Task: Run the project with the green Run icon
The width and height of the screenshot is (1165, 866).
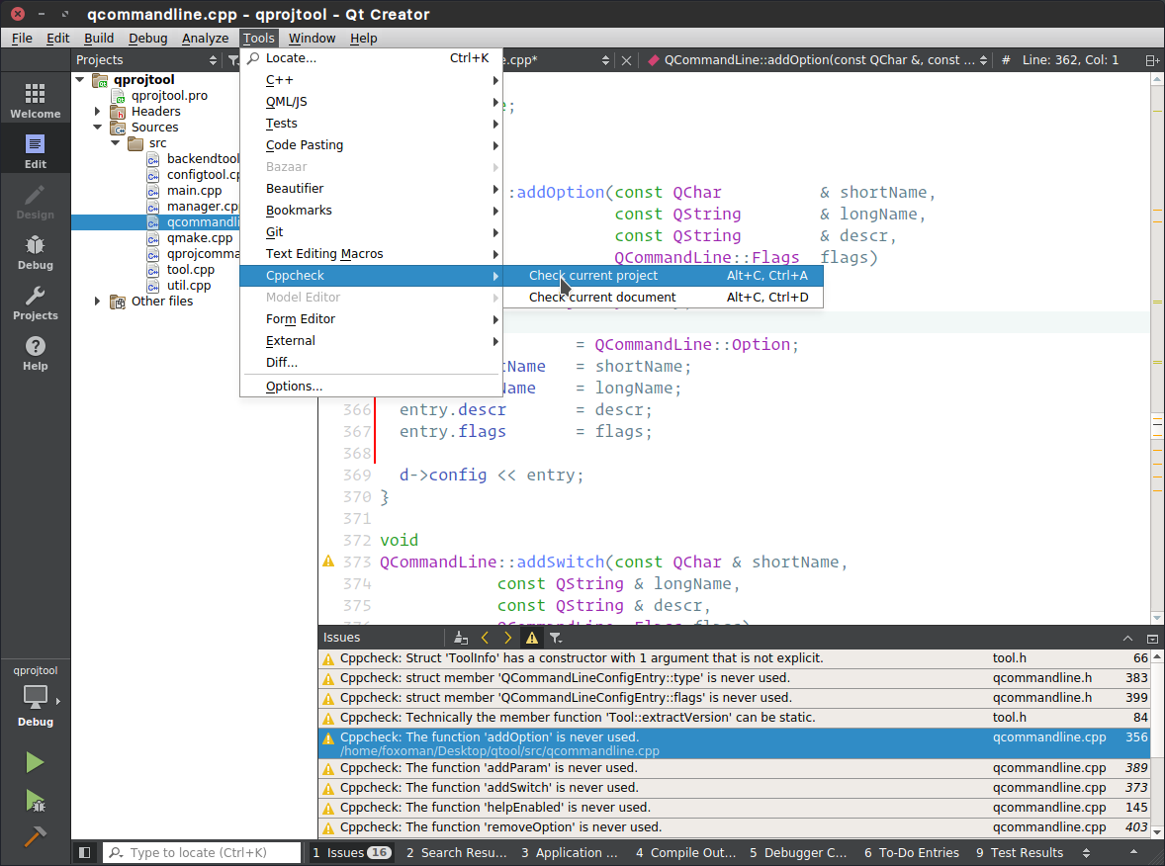Action: coord(35,761)
